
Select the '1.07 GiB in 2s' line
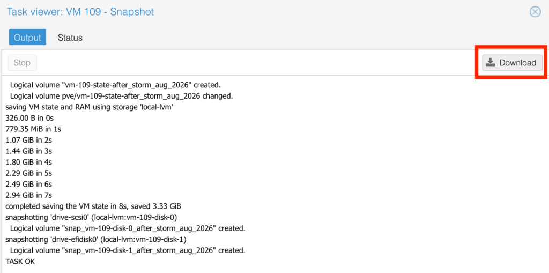[x=29, y=140]
